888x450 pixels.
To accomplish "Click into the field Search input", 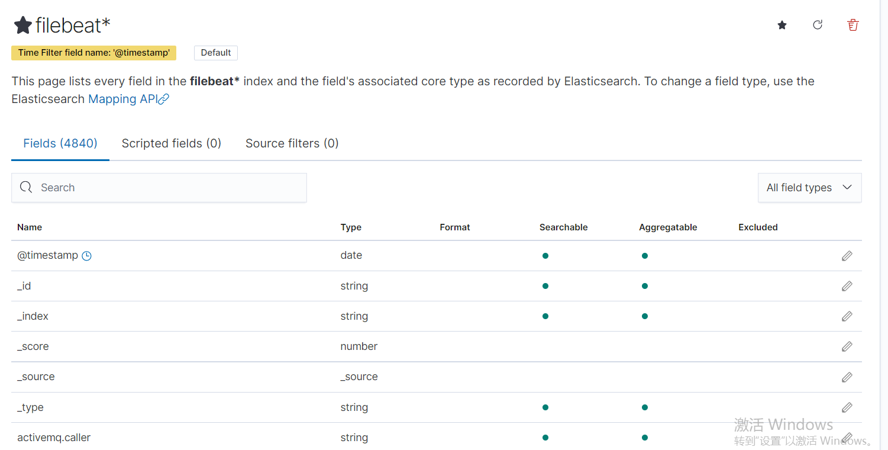I will click(159, 188).
